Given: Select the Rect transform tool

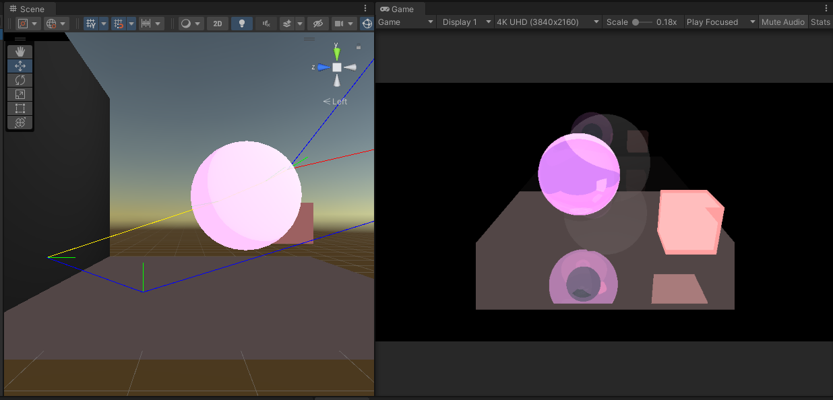Looking at the screenshot, I should 20,108.
